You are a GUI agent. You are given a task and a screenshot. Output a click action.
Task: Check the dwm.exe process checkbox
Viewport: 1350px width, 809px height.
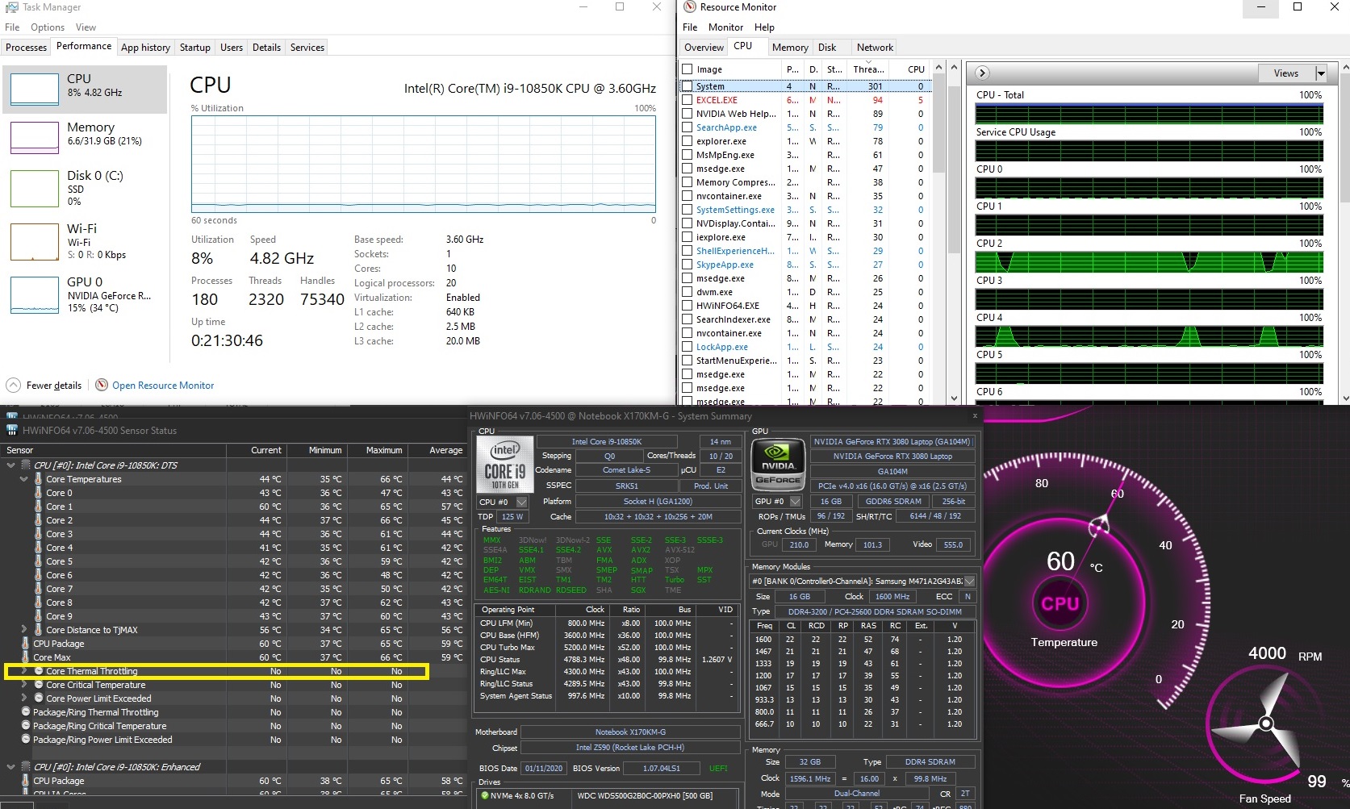(688, 292)
